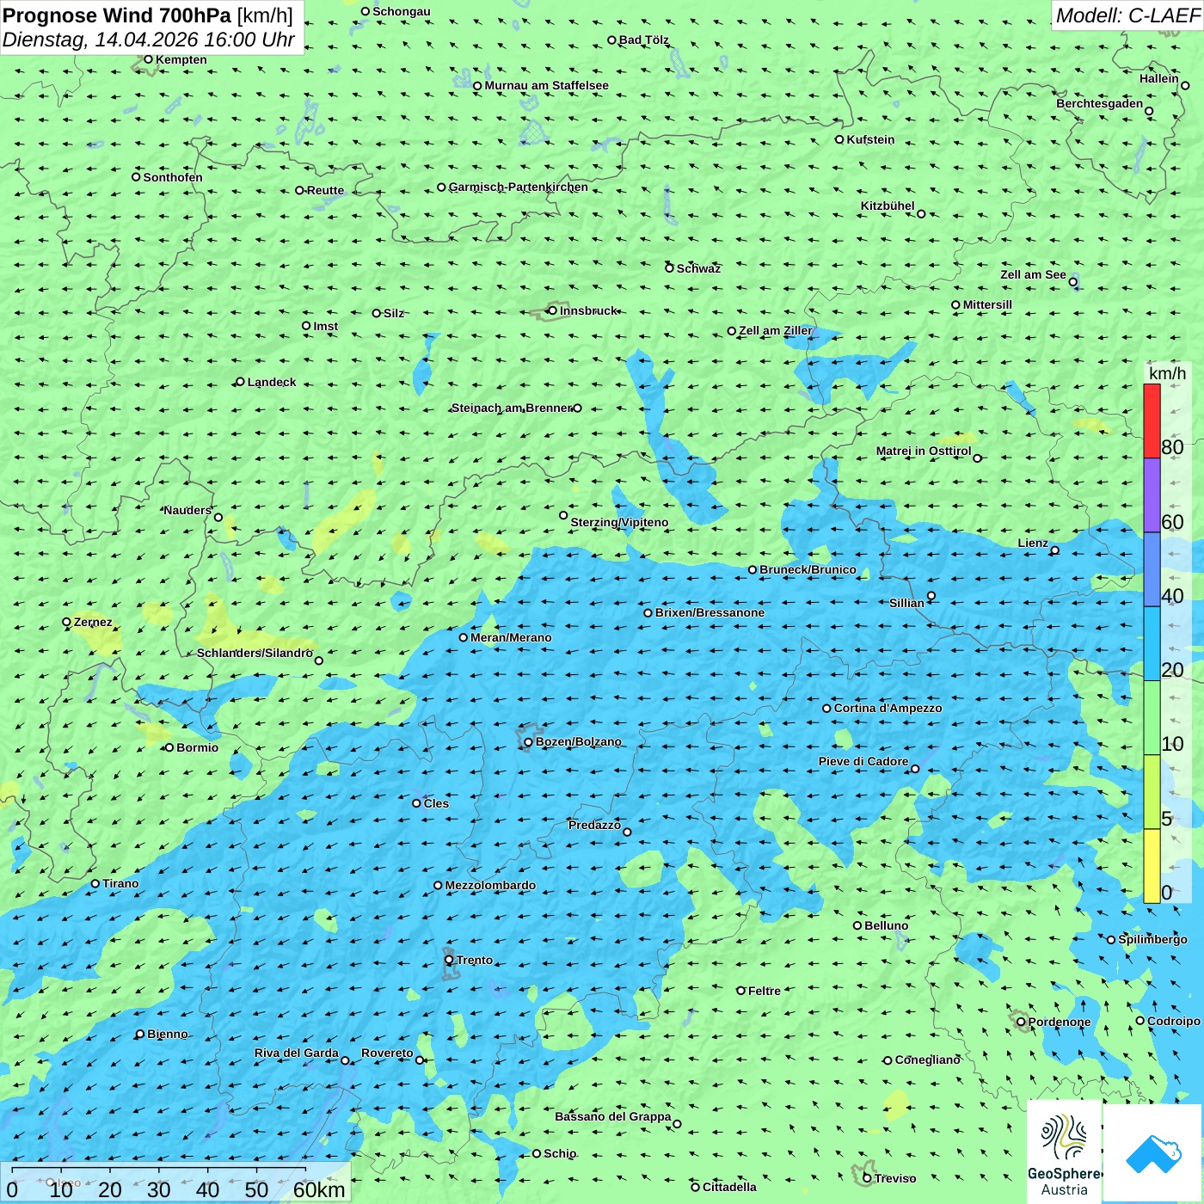Click the 'Silz' label
1204x1204 pixels.
pyautogui.click(x=394, y=313)
